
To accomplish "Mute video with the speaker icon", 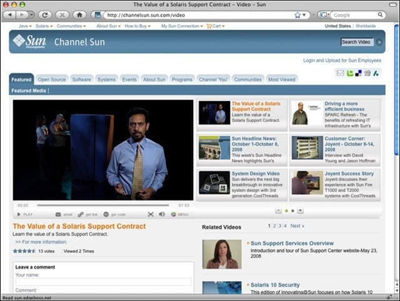I will point(162,214).
